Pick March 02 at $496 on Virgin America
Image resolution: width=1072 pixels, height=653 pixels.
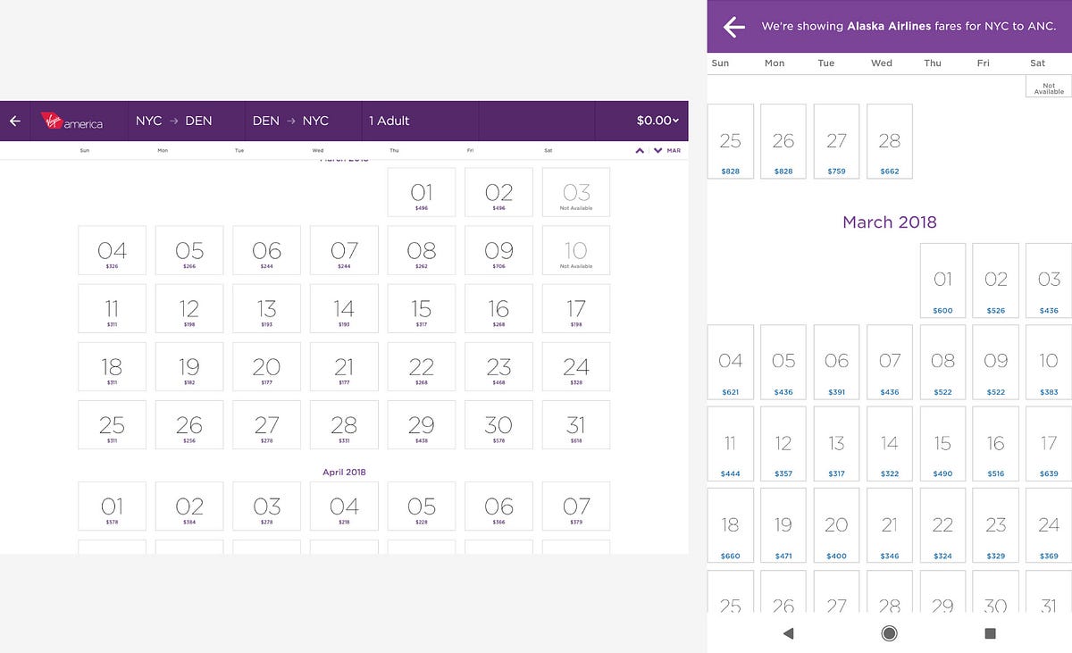(x=498, y=192)
